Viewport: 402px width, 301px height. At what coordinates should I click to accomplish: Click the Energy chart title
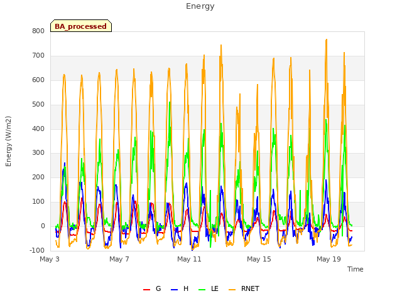tap(200, 6)
